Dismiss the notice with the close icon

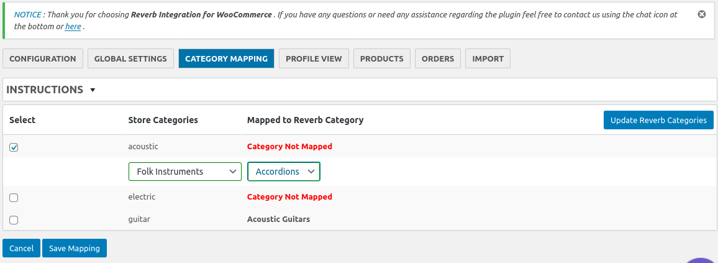pos(702,14)
